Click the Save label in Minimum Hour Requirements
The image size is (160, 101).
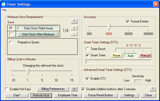point(11,22)
